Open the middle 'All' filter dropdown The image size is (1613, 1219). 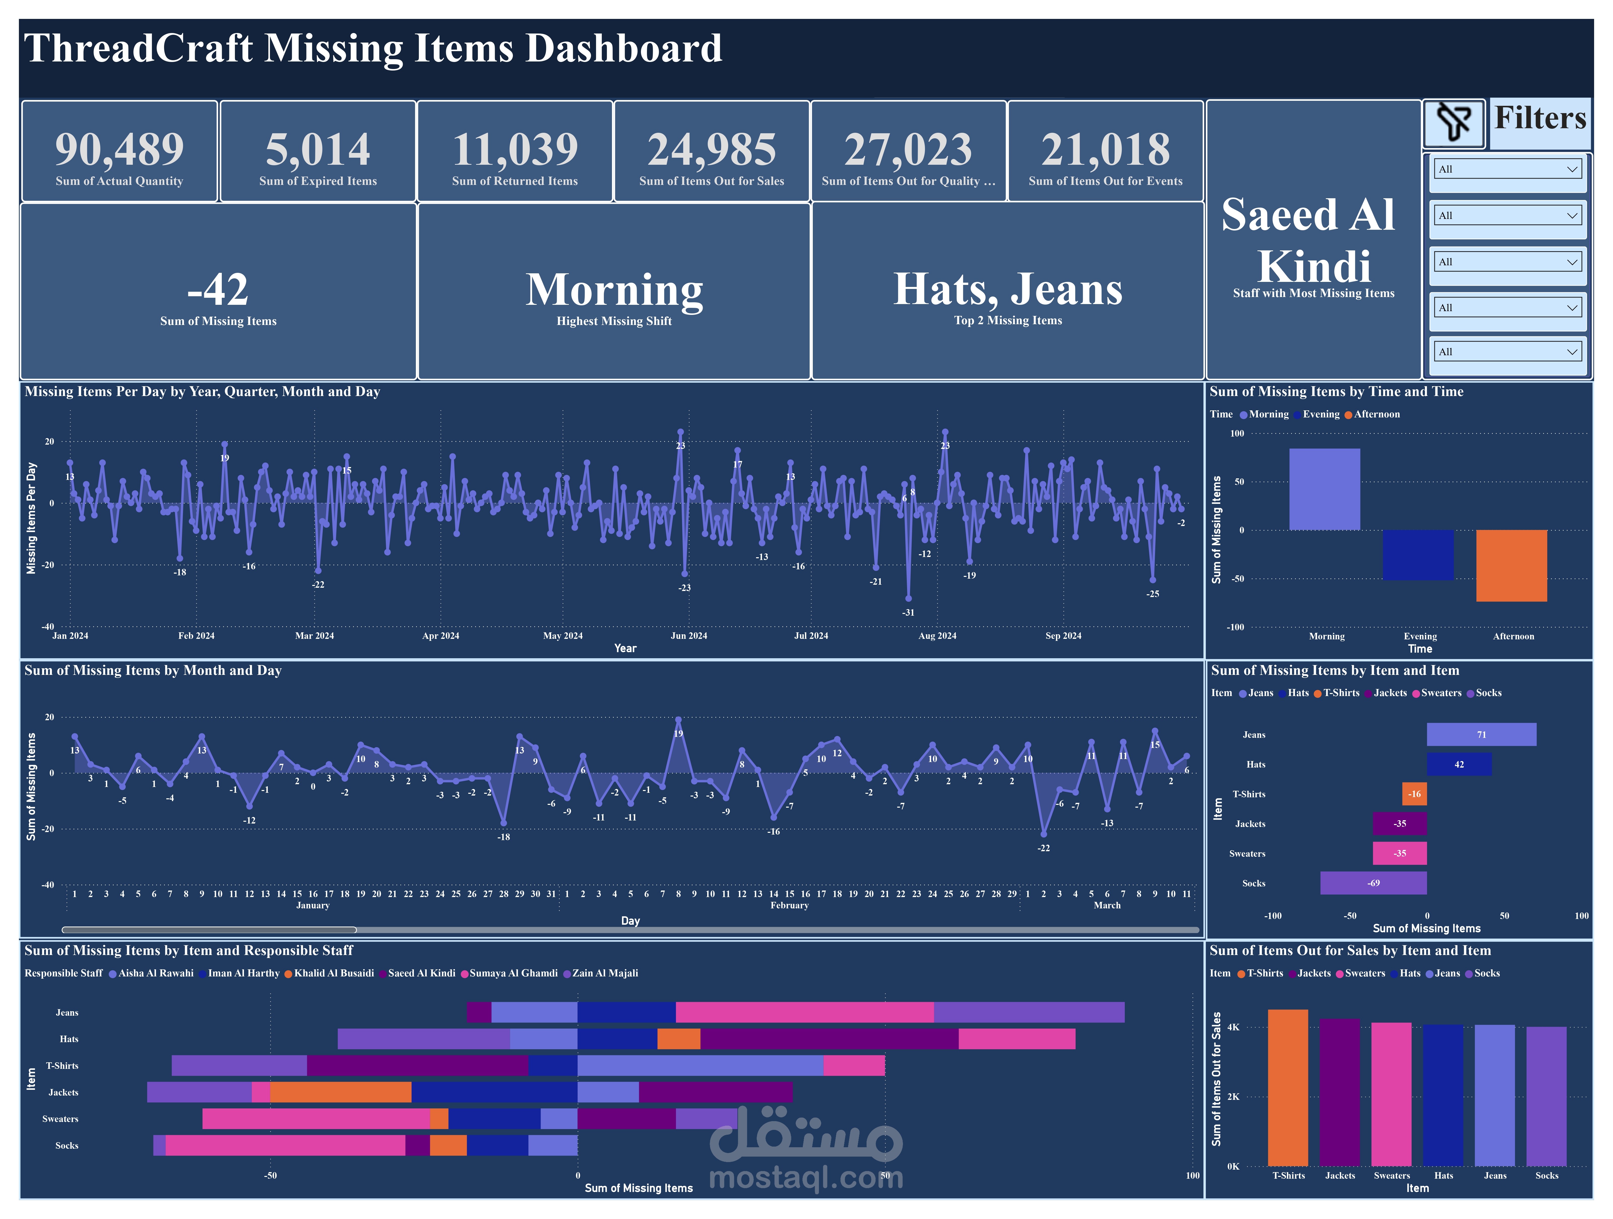click(x=1508, y=262)
